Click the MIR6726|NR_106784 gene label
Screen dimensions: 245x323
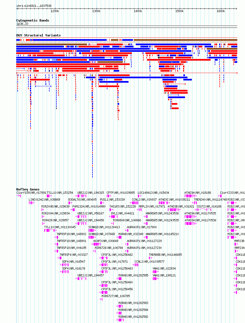[109, 248]
